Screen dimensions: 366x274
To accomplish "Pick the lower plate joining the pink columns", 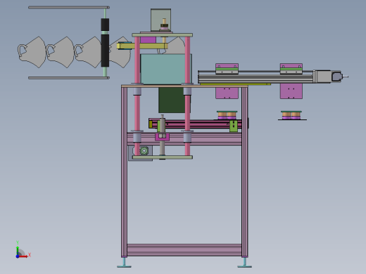I will [x=163, y=157].
